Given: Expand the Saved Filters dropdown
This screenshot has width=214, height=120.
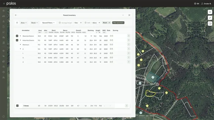Looking at the screenshot, I should (48, 23).
